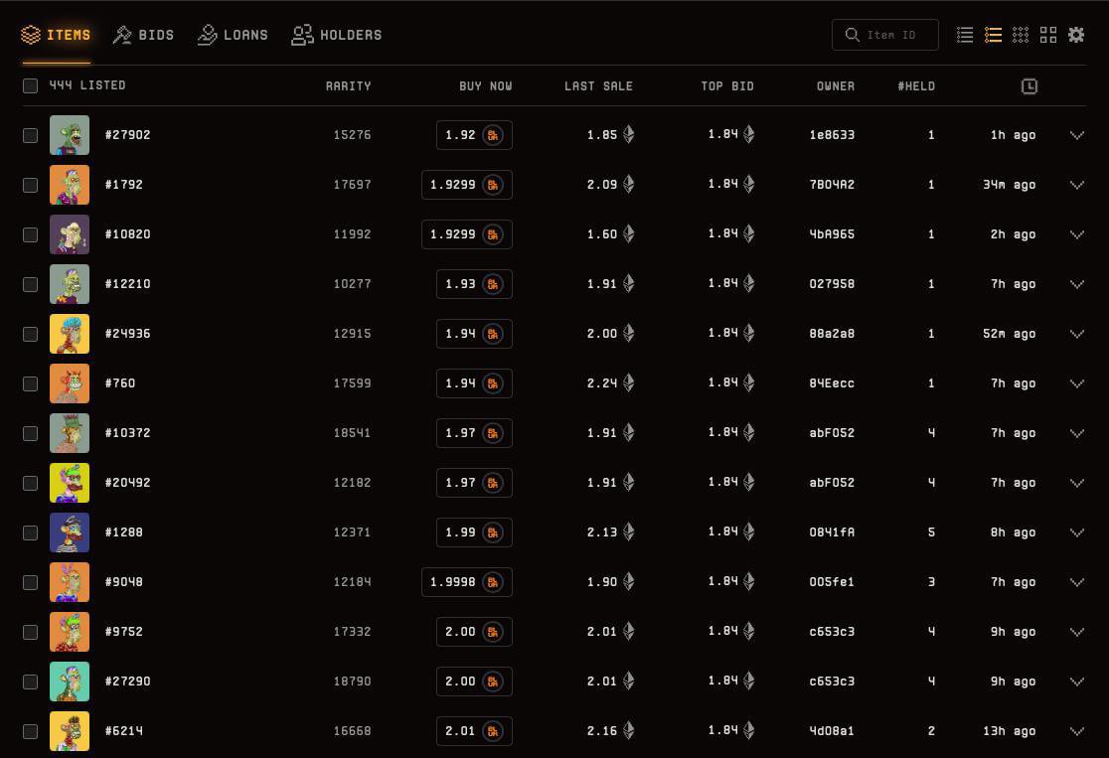
Task: Open thumbnail of item #24936
Action: (70, 334)
